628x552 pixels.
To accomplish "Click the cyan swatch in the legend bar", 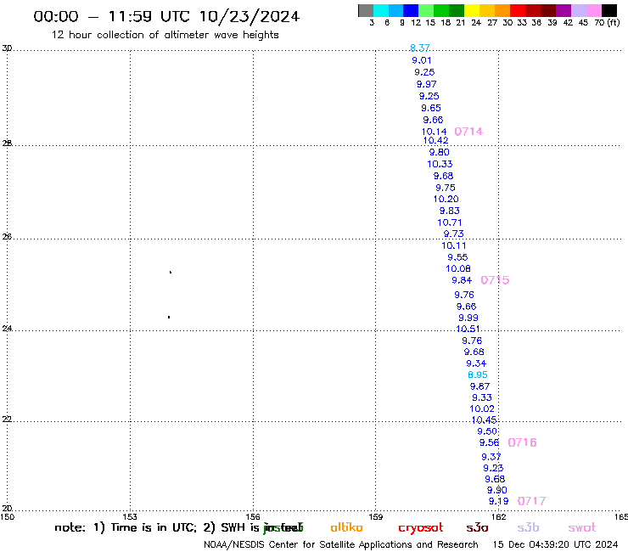I will click(x=380, y=10).
